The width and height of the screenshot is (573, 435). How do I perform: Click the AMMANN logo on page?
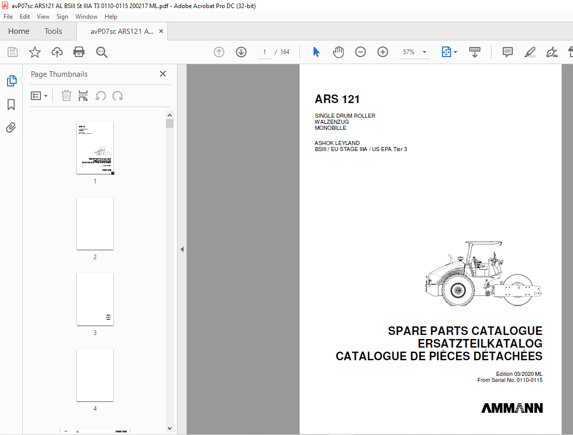tap(512, 408)
